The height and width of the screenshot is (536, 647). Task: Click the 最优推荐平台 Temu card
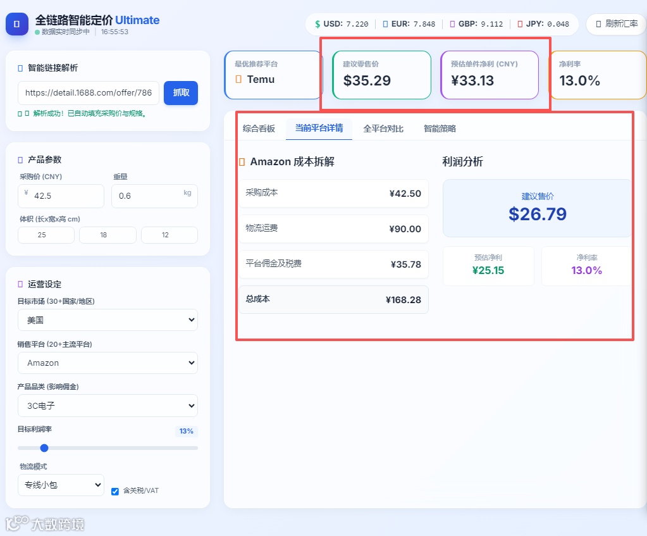(273, 75)
